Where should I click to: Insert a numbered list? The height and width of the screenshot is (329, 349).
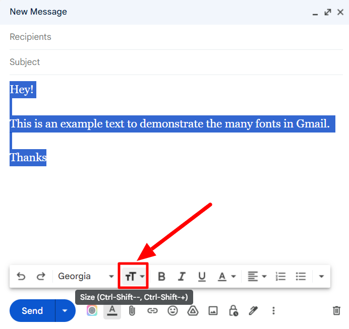pos(280,277)
